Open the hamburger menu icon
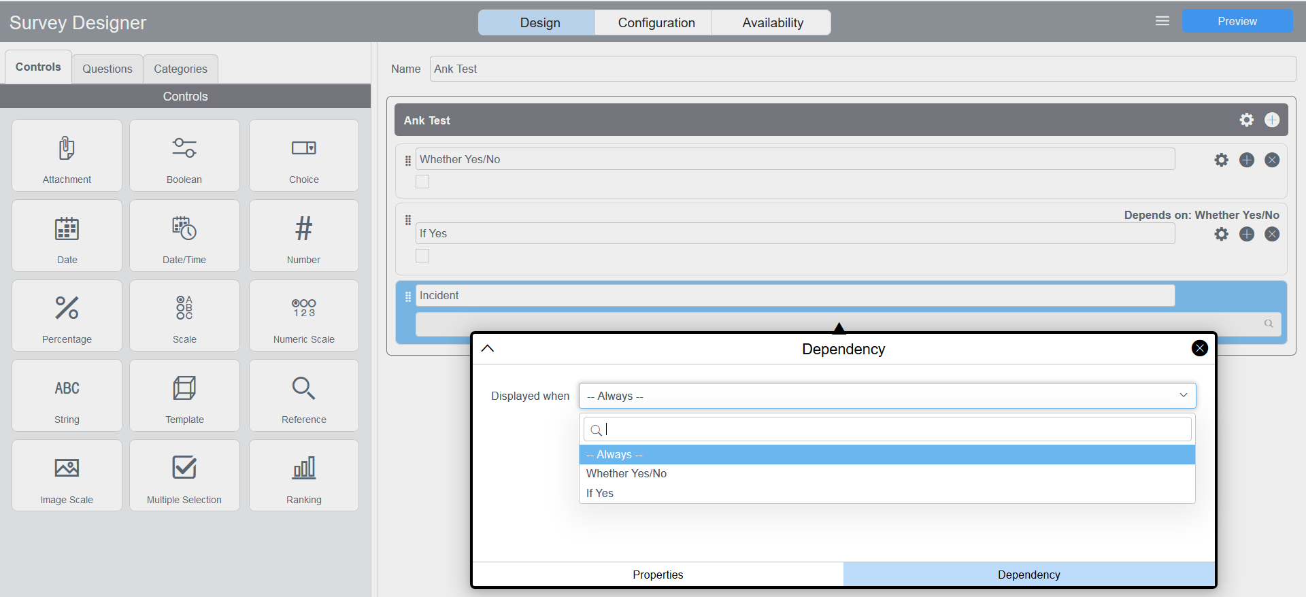The width and height of the screenshot is (1306, 597). 1162,21
